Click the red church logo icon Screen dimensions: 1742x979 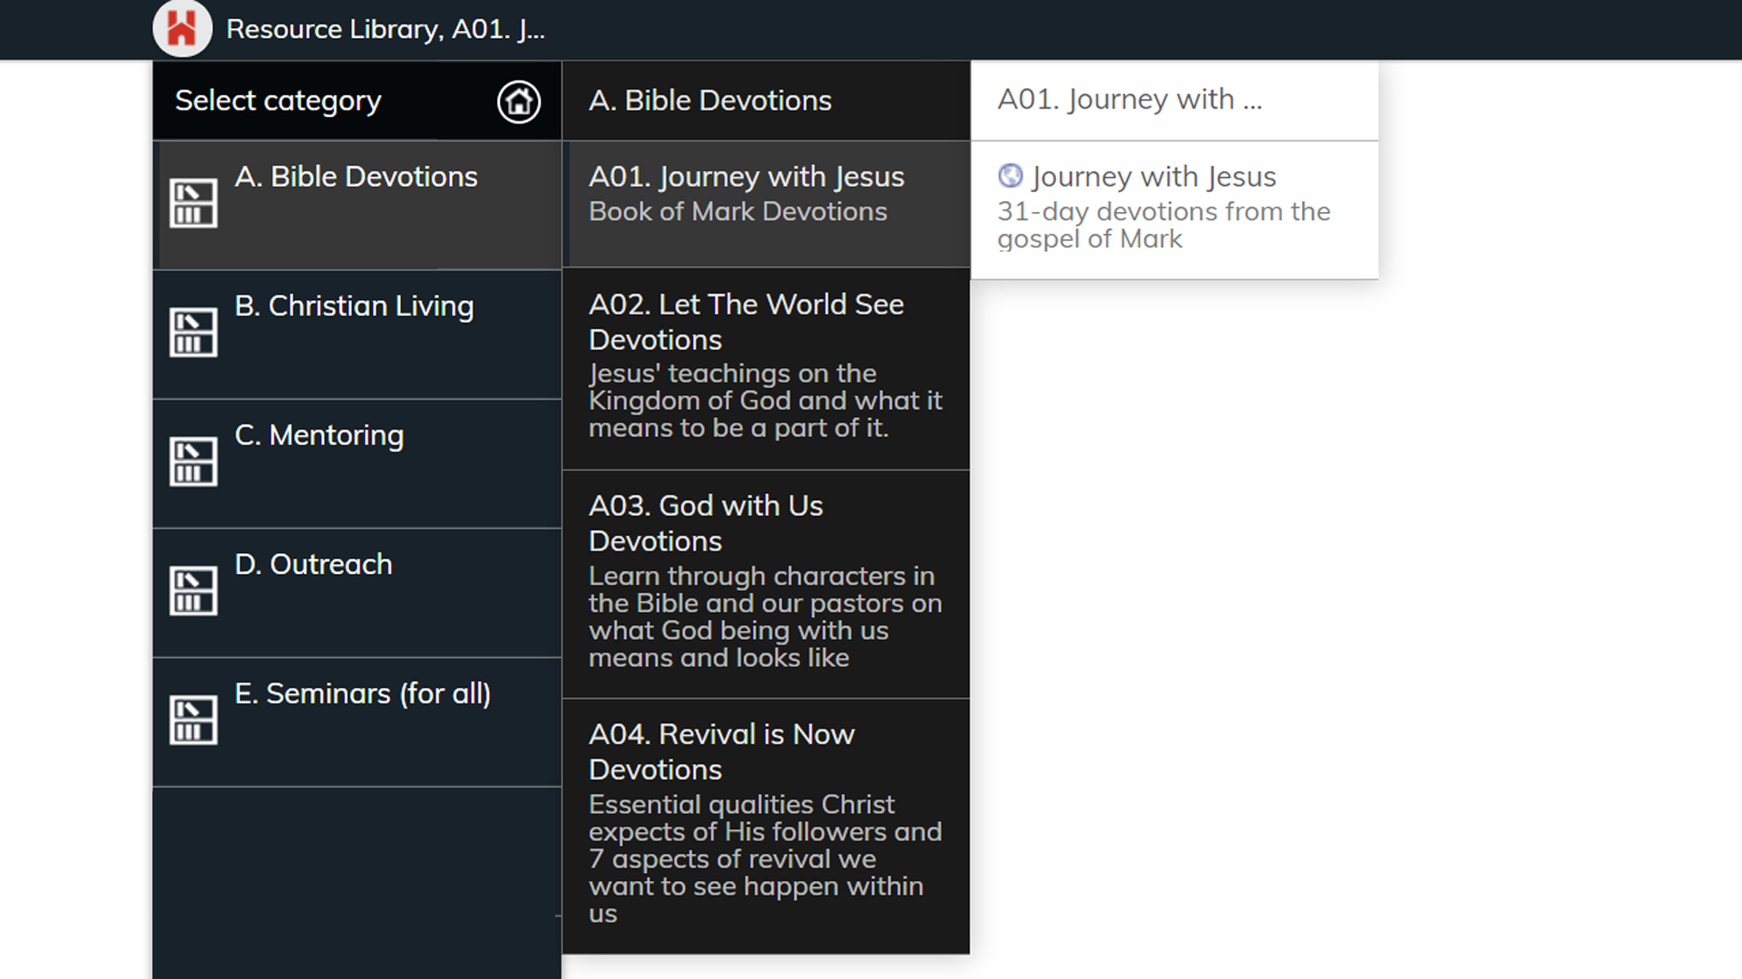182,28
